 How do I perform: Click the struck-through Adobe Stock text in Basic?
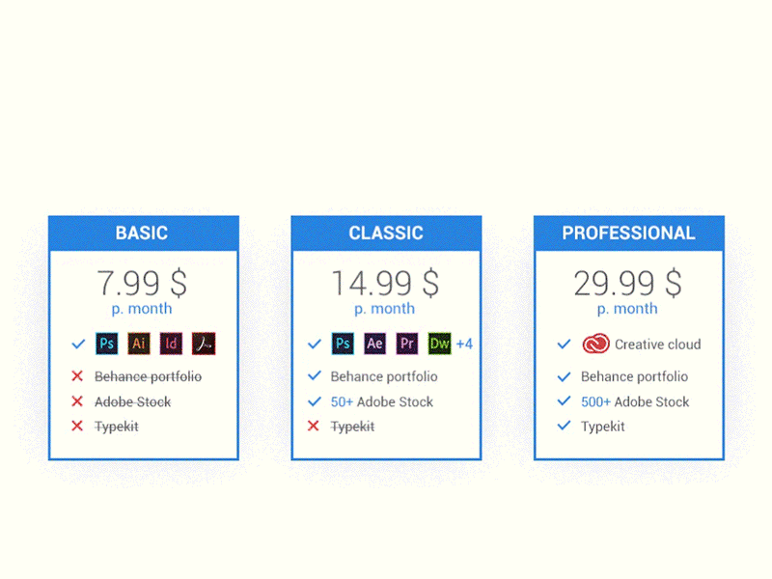pyautogui.click(x=131, y=401)
